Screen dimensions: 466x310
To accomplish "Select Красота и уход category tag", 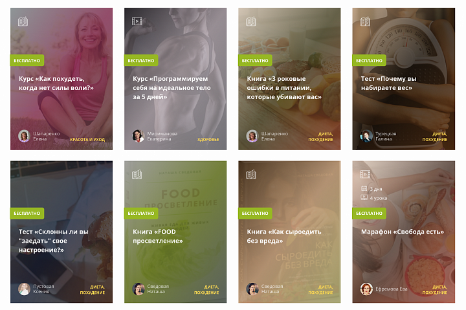I will (x=87, y=139).
